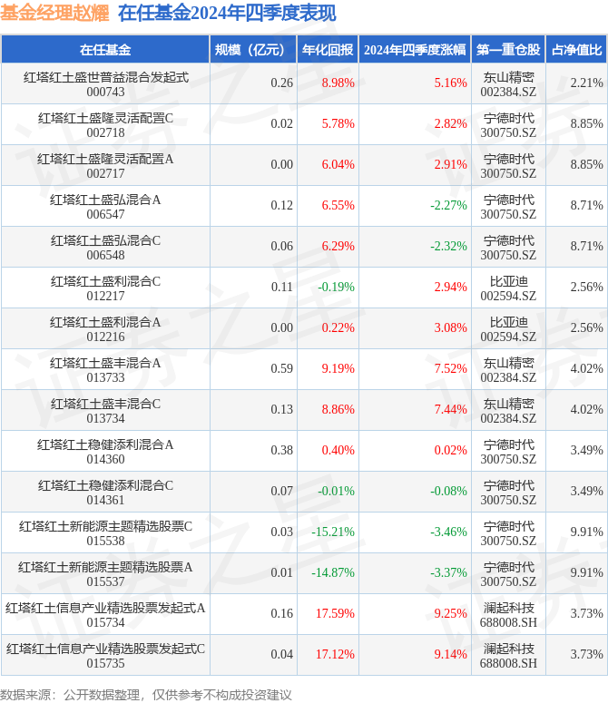Click fund 红塔红土盛丰混合A 013733
This screenshot has width=608, height=703.
coord(105,369)
